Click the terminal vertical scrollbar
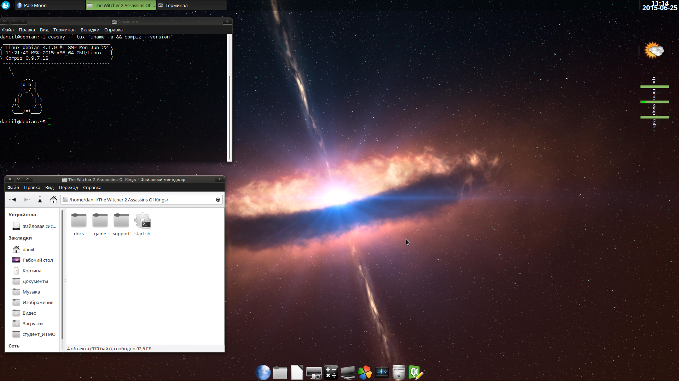 pyautogui.click(x=229, y=116)
